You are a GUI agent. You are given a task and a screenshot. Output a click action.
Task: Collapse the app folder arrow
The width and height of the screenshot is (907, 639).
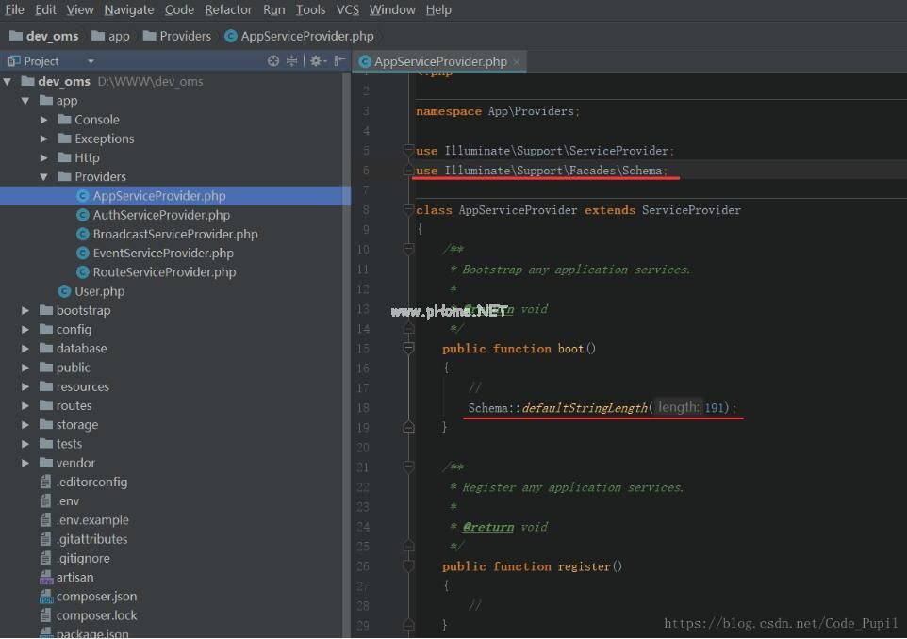[25, 101]
